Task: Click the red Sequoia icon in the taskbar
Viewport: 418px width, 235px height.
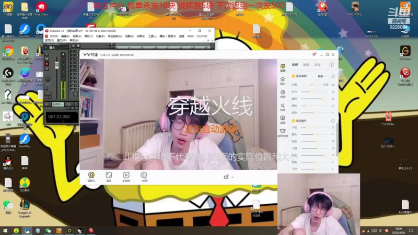Action: click(x=91, y=230)
